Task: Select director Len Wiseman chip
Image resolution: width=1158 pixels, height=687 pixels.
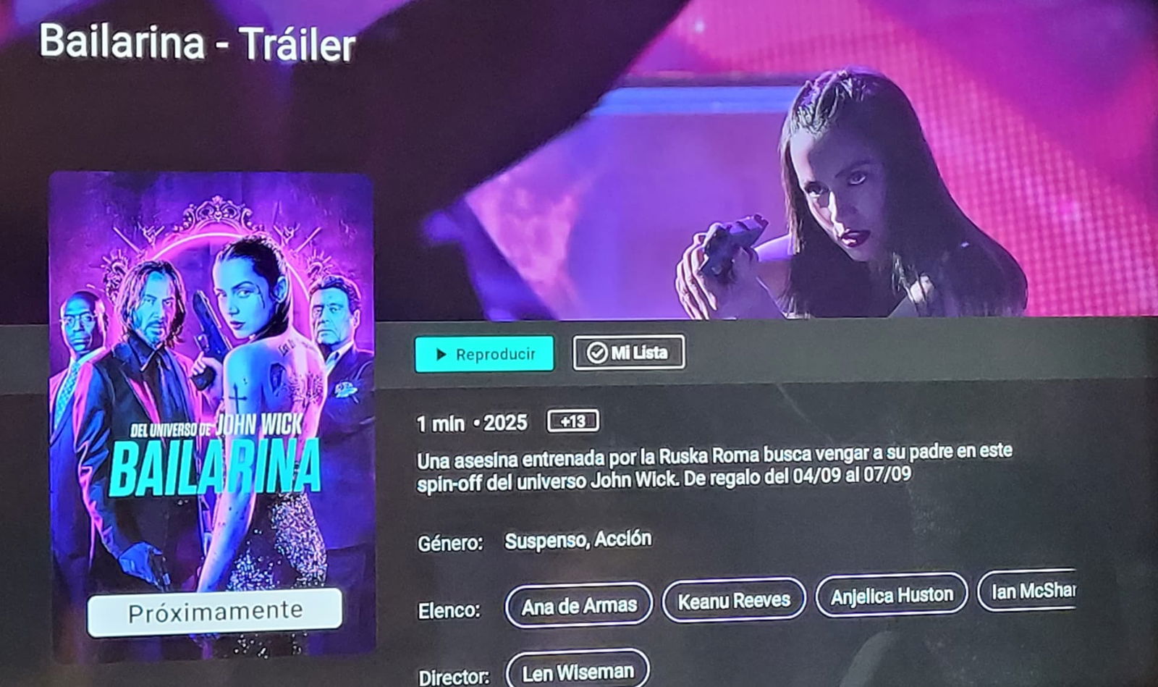Action: pos(578,671)
